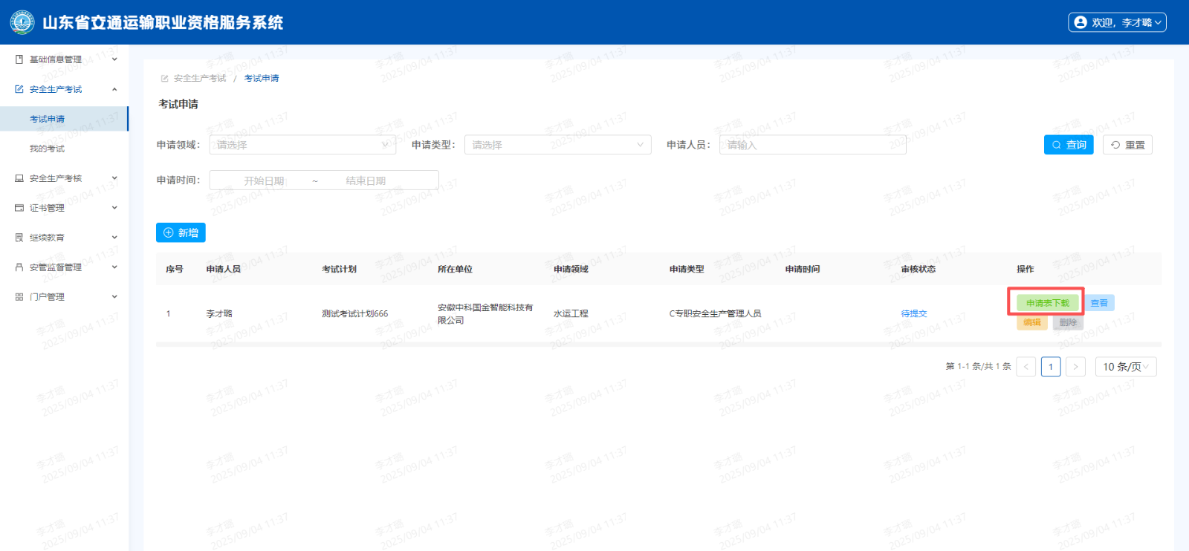Image resolution: width=1189 pixels, height=551 pixels.
Task: Click the 安徽中科国金智能科技有限公司 cell
Action: [x=485, y=313]
